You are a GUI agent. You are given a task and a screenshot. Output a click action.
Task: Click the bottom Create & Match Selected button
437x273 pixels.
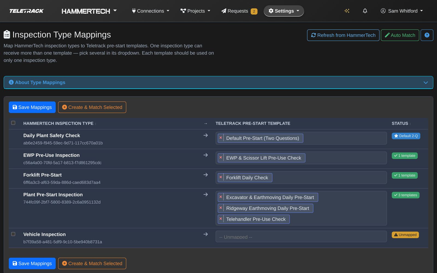pos(92,263)
